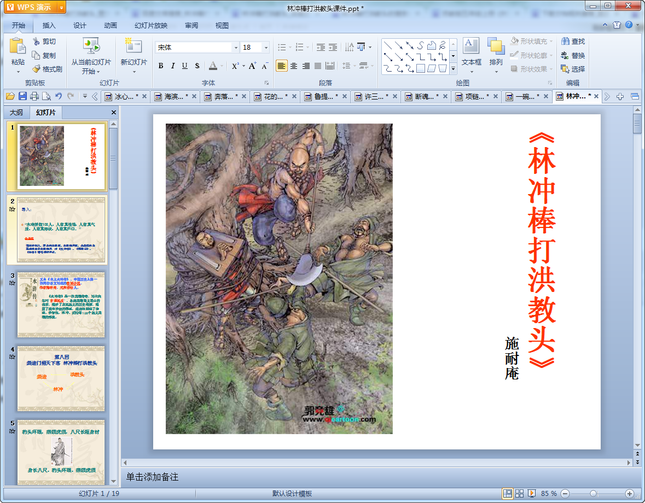Click the undo arrow icon

point(59,96)
